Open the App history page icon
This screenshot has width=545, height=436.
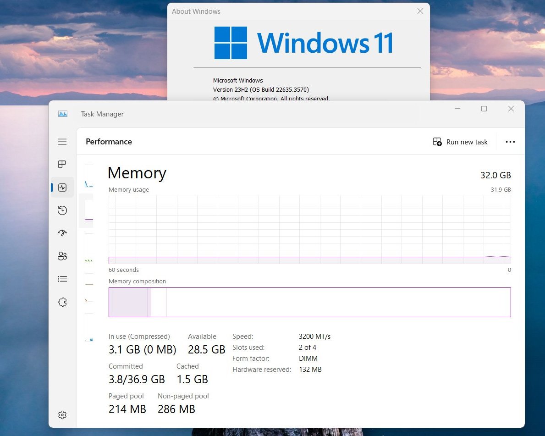pos(62,210)
